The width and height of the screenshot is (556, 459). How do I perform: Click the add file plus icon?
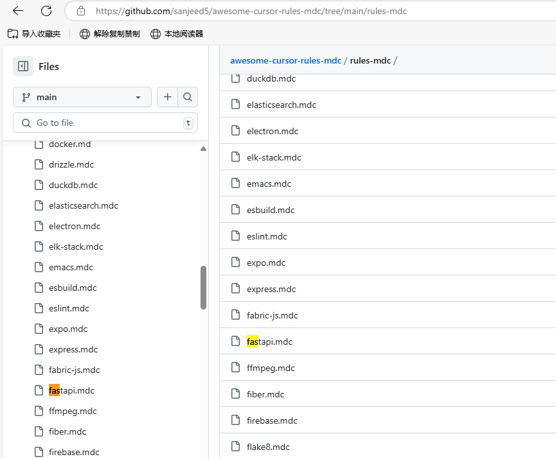167,97
